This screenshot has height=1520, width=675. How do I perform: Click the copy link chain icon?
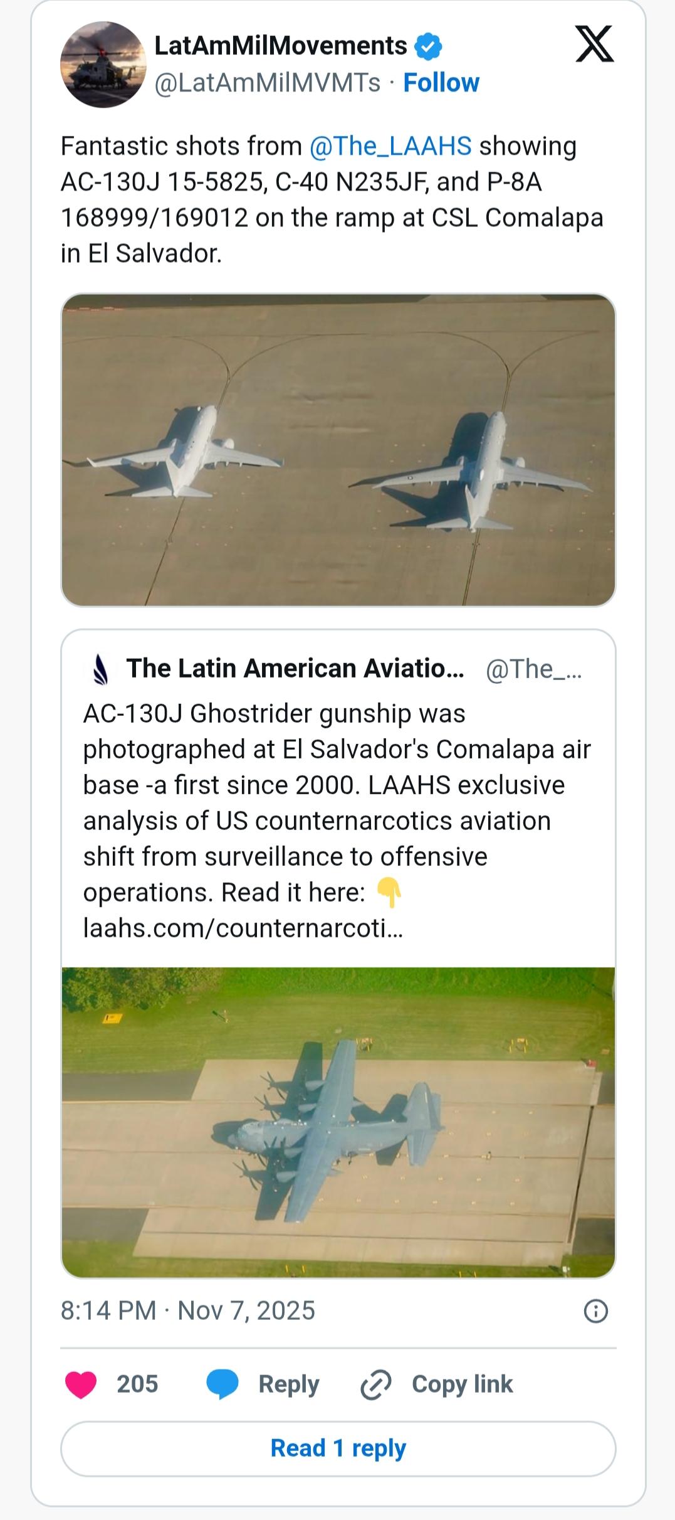[376, 1384]
